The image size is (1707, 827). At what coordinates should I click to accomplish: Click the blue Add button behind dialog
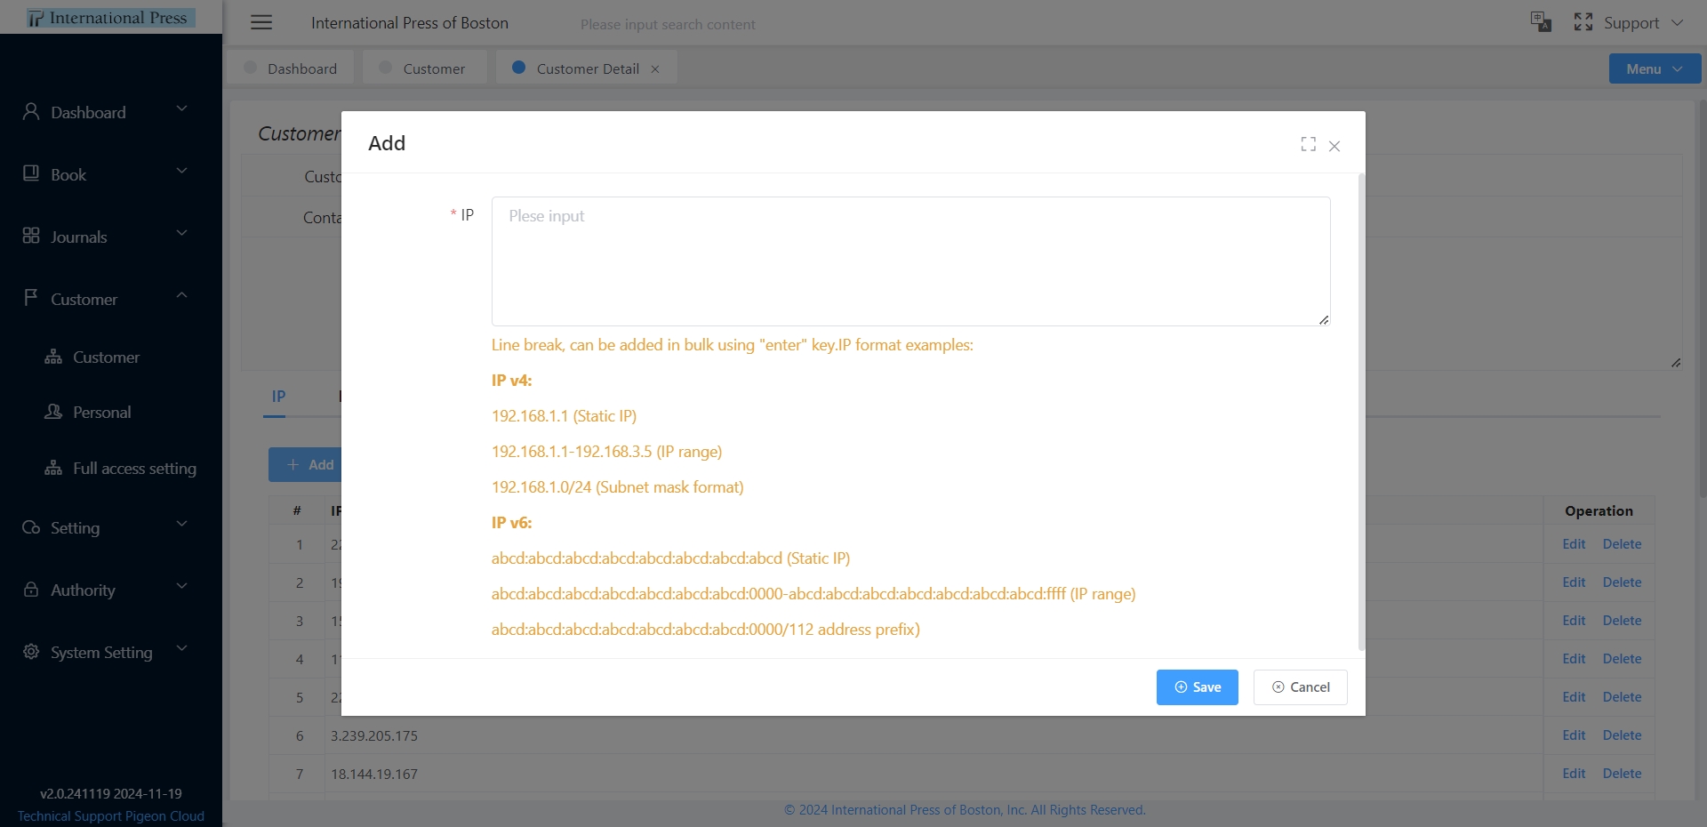point(306,465)
